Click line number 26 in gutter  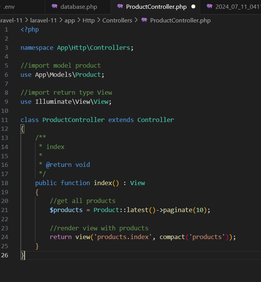[x=5, y=255]
